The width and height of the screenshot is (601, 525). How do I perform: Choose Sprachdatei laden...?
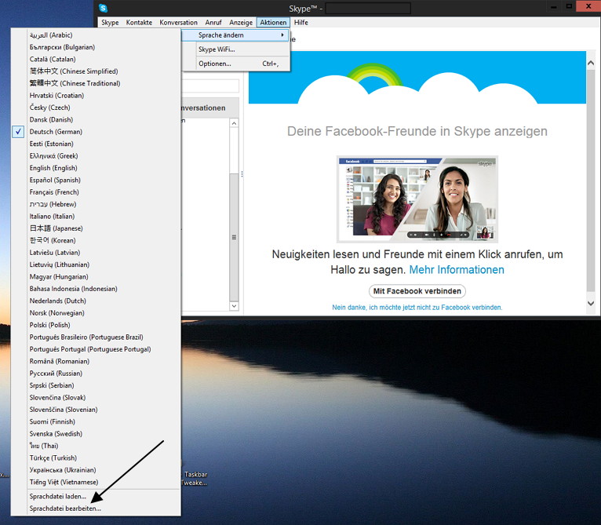[96, 496]
